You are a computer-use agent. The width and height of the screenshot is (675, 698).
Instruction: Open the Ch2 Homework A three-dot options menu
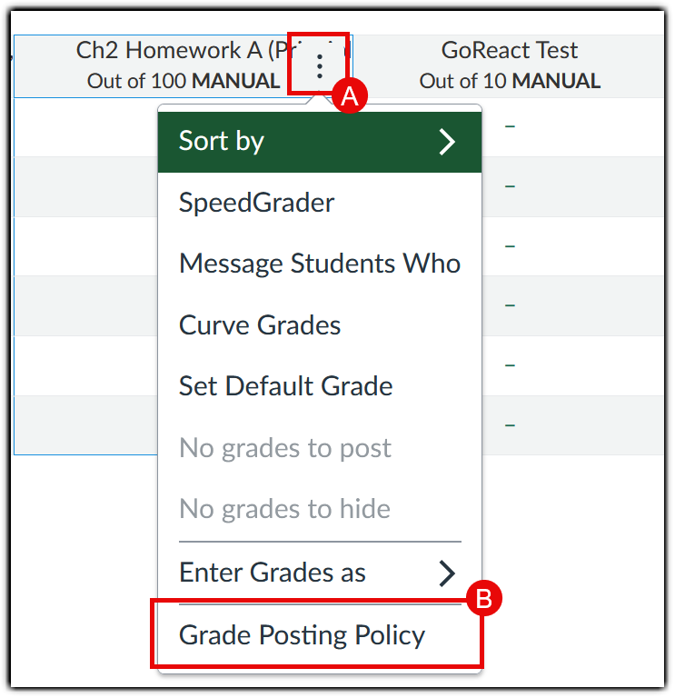[319, 65]
